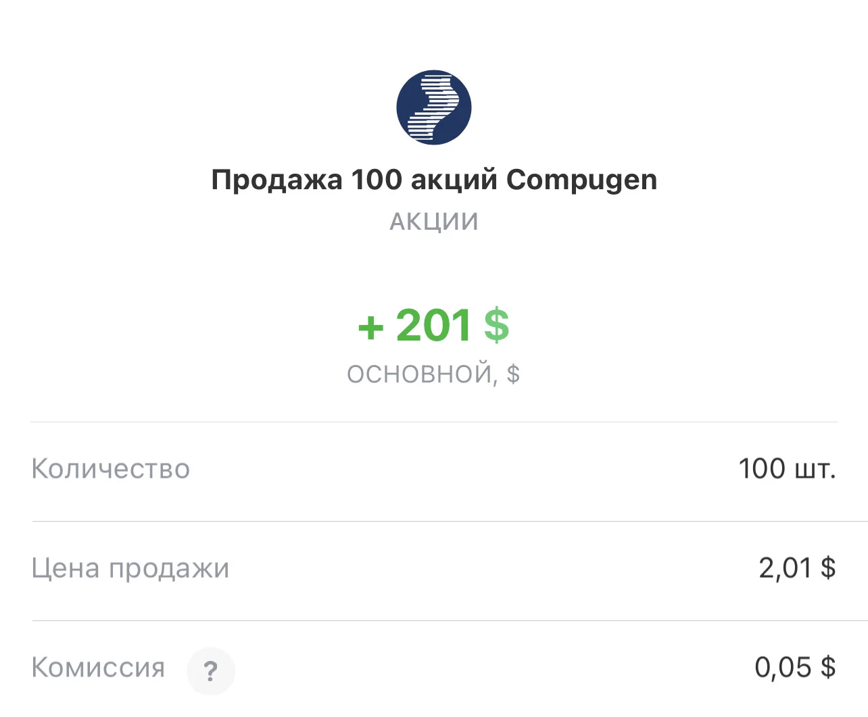Select the title Продажа 100 акций Compugen
The width and height of the screenshot is (868, 717).
tap(434, 180)
